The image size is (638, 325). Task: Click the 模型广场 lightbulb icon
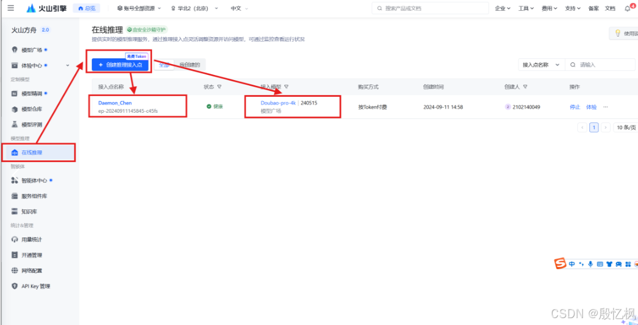[x=15, y=50]
